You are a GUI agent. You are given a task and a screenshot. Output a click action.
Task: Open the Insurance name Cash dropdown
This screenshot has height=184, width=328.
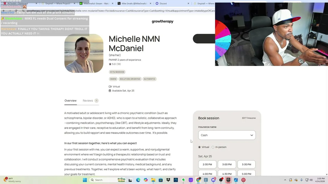(x=227, y=135)
